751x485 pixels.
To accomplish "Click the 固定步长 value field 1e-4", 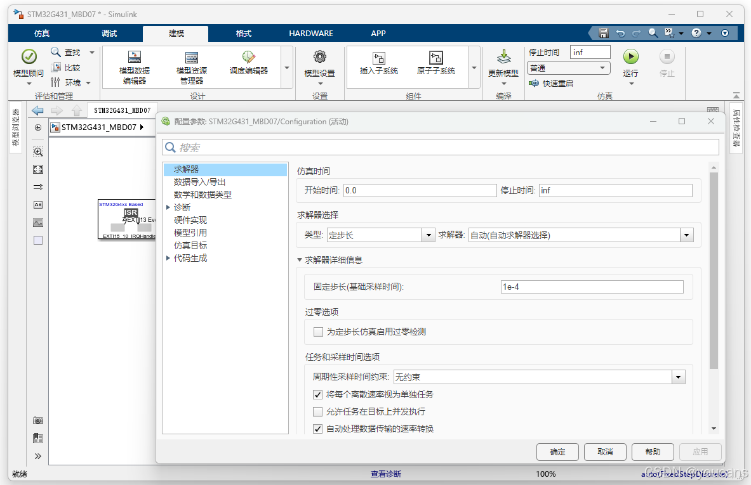I will pyautogui.click(x=592, y=287).
